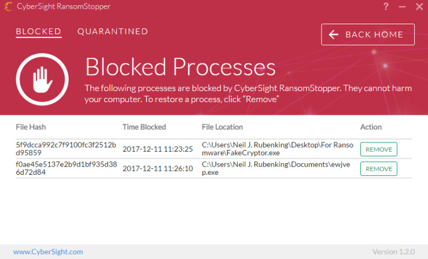Click the CyberSight logo icon in title bar
428x259 pixels.
(x=9, y=6)
